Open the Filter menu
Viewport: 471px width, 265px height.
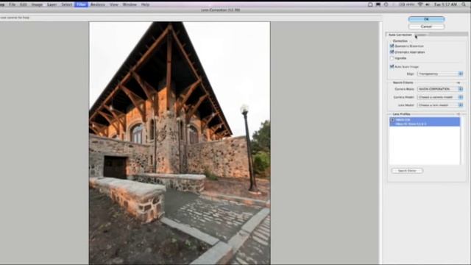click(x=81, y=4)
